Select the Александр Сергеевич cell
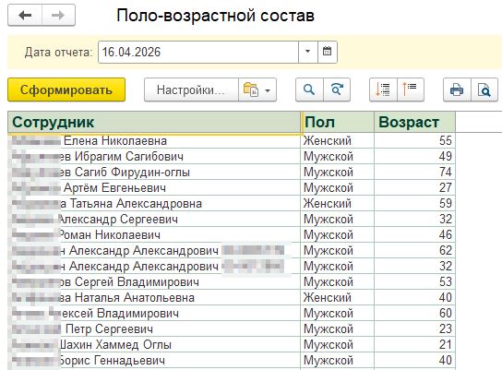Screen dimensions: 502x370 [x=154, y=219]
